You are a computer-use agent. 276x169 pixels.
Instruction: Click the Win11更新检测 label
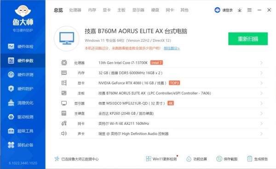tap(164, 159)
